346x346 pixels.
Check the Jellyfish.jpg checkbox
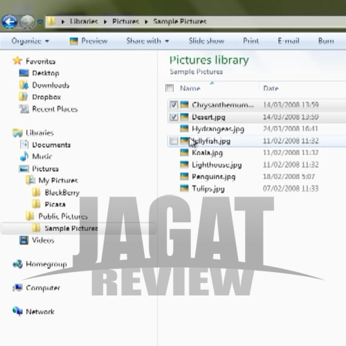click(174, 140)
